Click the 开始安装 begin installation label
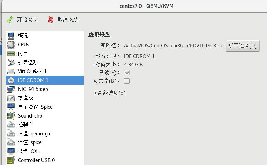267x165 pixels. click(x=27, y=19)
